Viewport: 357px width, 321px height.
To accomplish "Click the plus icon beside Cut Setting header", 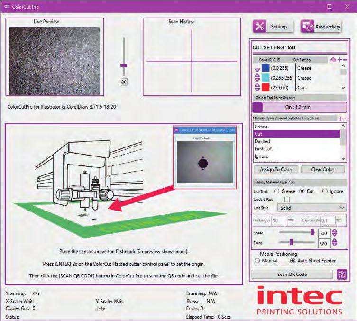I will [340, 60].
